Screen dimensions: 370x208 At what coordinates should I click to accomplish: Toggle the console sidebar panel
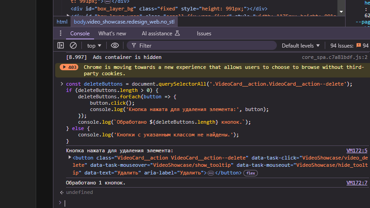[x=61, y=45]
